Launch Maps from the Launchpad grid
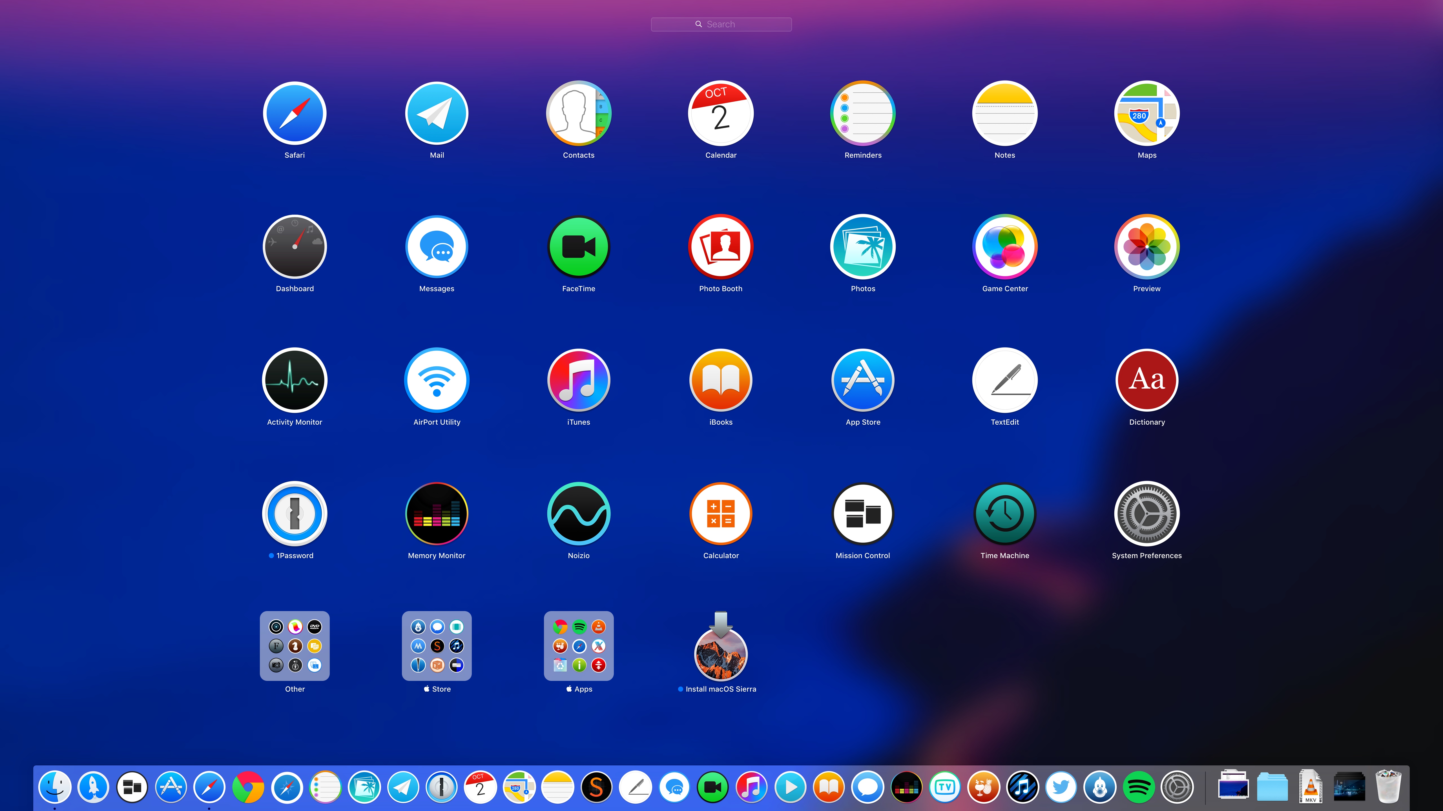The height and width of the screenshot is (811, 1443). click(x=1147, y=113)
